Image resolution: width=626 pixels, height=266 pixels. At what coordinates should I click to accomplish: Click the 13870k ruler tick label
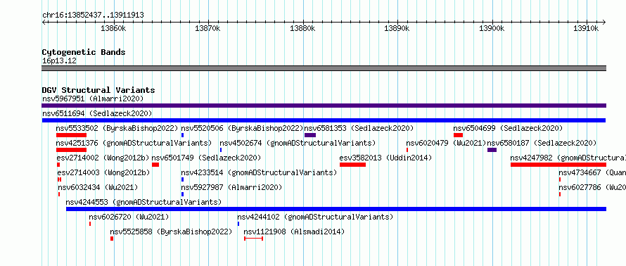point(207,29)
